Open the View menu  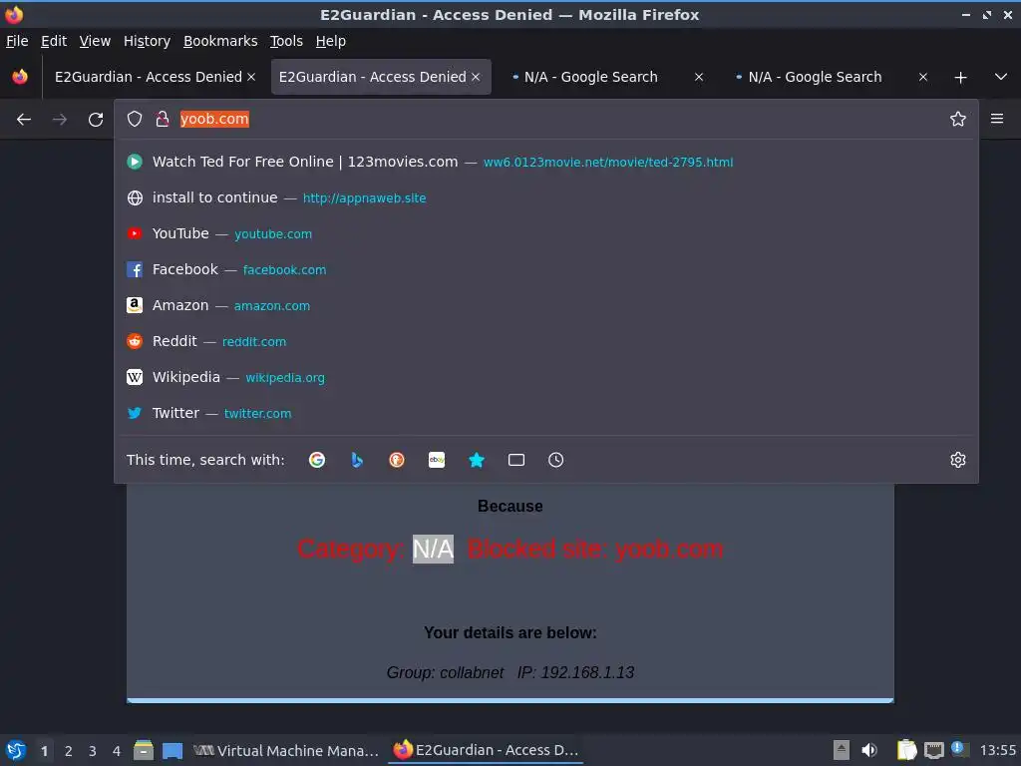tap(95, 41)
